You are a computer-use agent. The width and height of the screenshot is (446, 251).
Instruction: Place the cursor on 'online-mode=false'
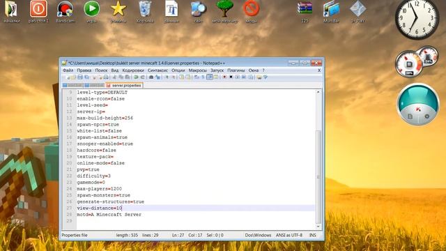(100, 163)
